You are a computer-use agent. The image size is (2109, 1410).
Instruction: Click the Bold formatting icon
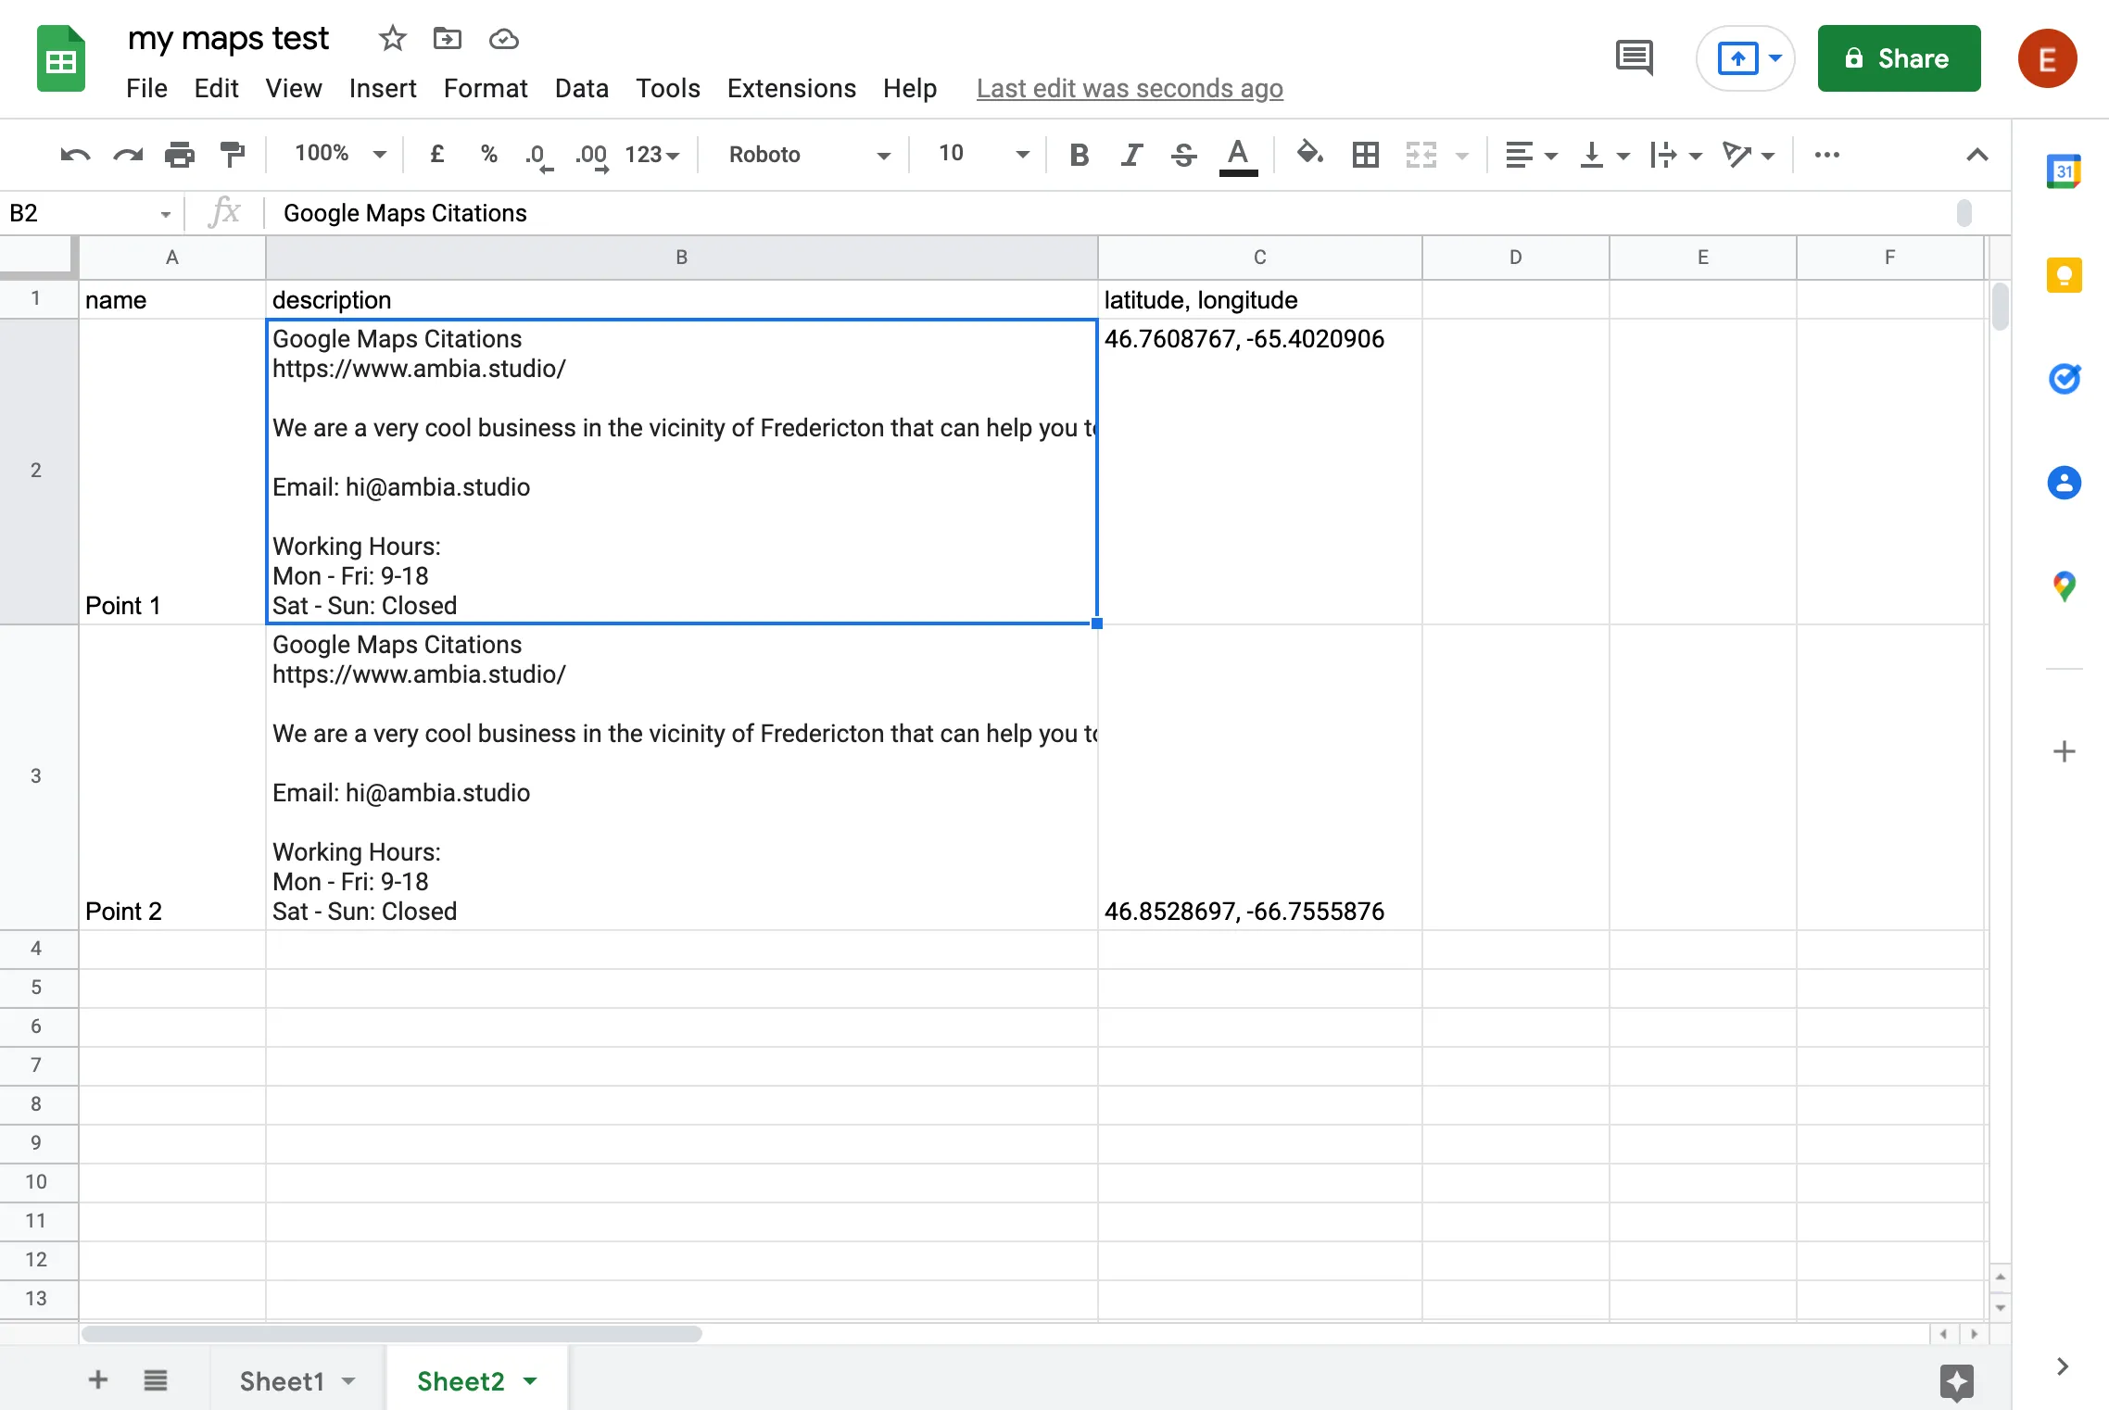[1078, 154]
